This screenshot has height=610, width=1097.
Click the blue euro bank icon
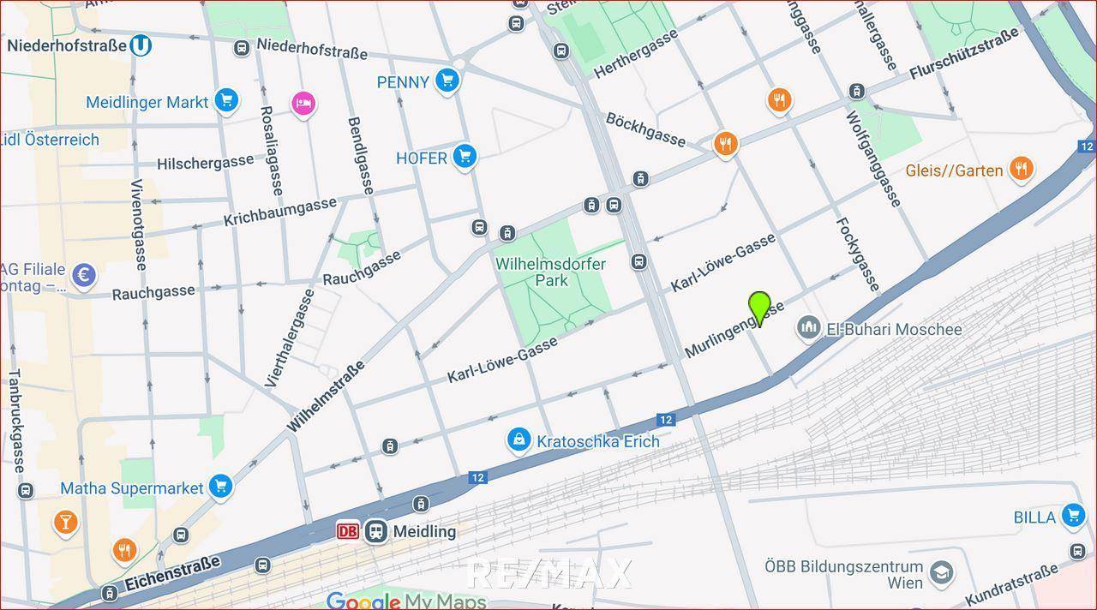[x=83, y=276]
